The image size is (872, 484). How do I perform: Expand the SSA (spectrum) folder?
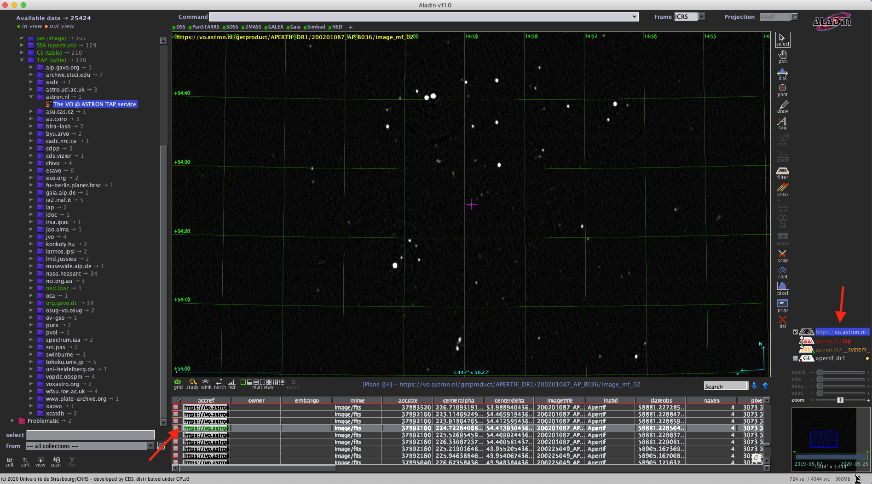[x=22, y=45]
